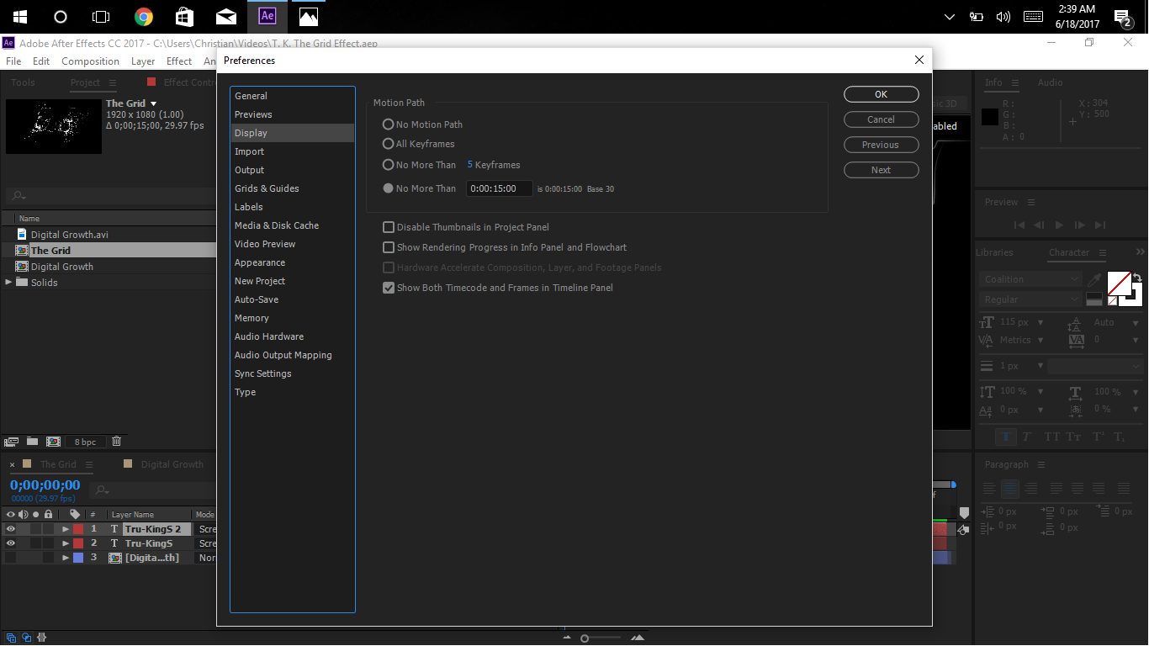
Task: Check Disable Thumbnails in Project Panel
Action: [389, 227]
